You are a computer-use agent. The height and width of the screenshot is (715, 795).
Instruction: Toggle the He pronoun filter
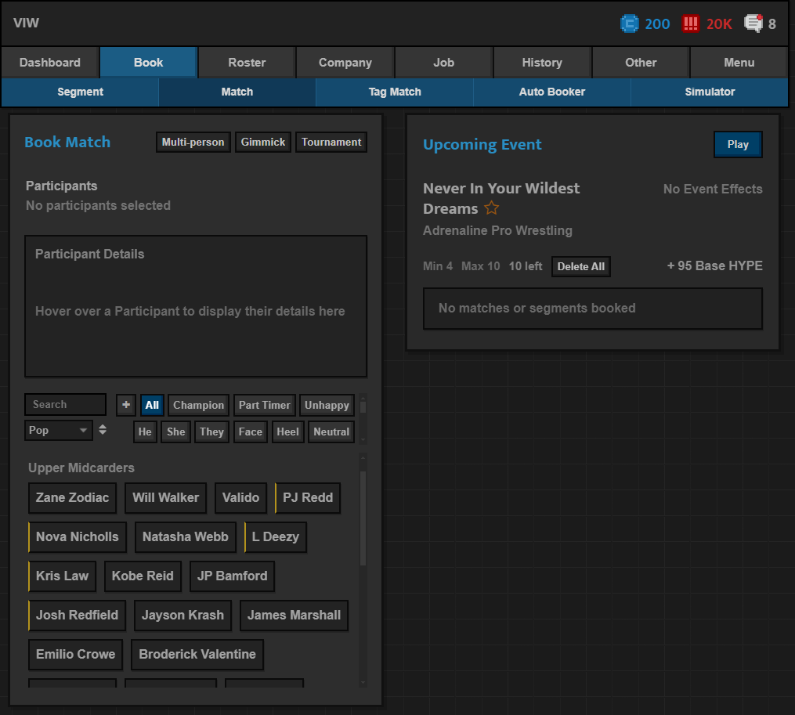[x=145, y=432]
